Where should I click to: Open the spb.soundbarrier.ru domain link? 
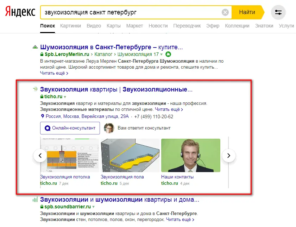coord(68,207)
